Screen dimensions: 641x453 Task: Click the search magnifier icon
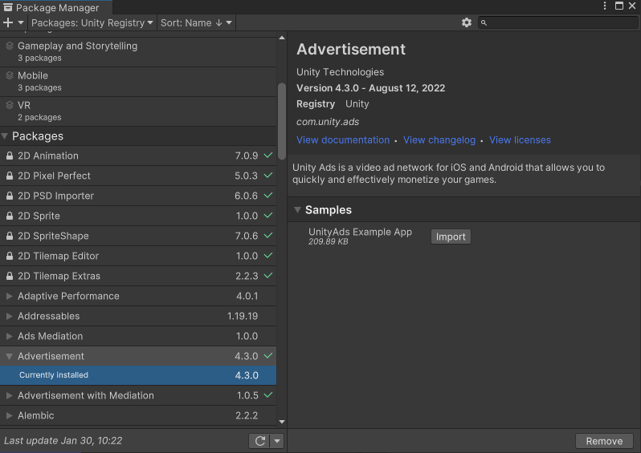pos(484,23)
